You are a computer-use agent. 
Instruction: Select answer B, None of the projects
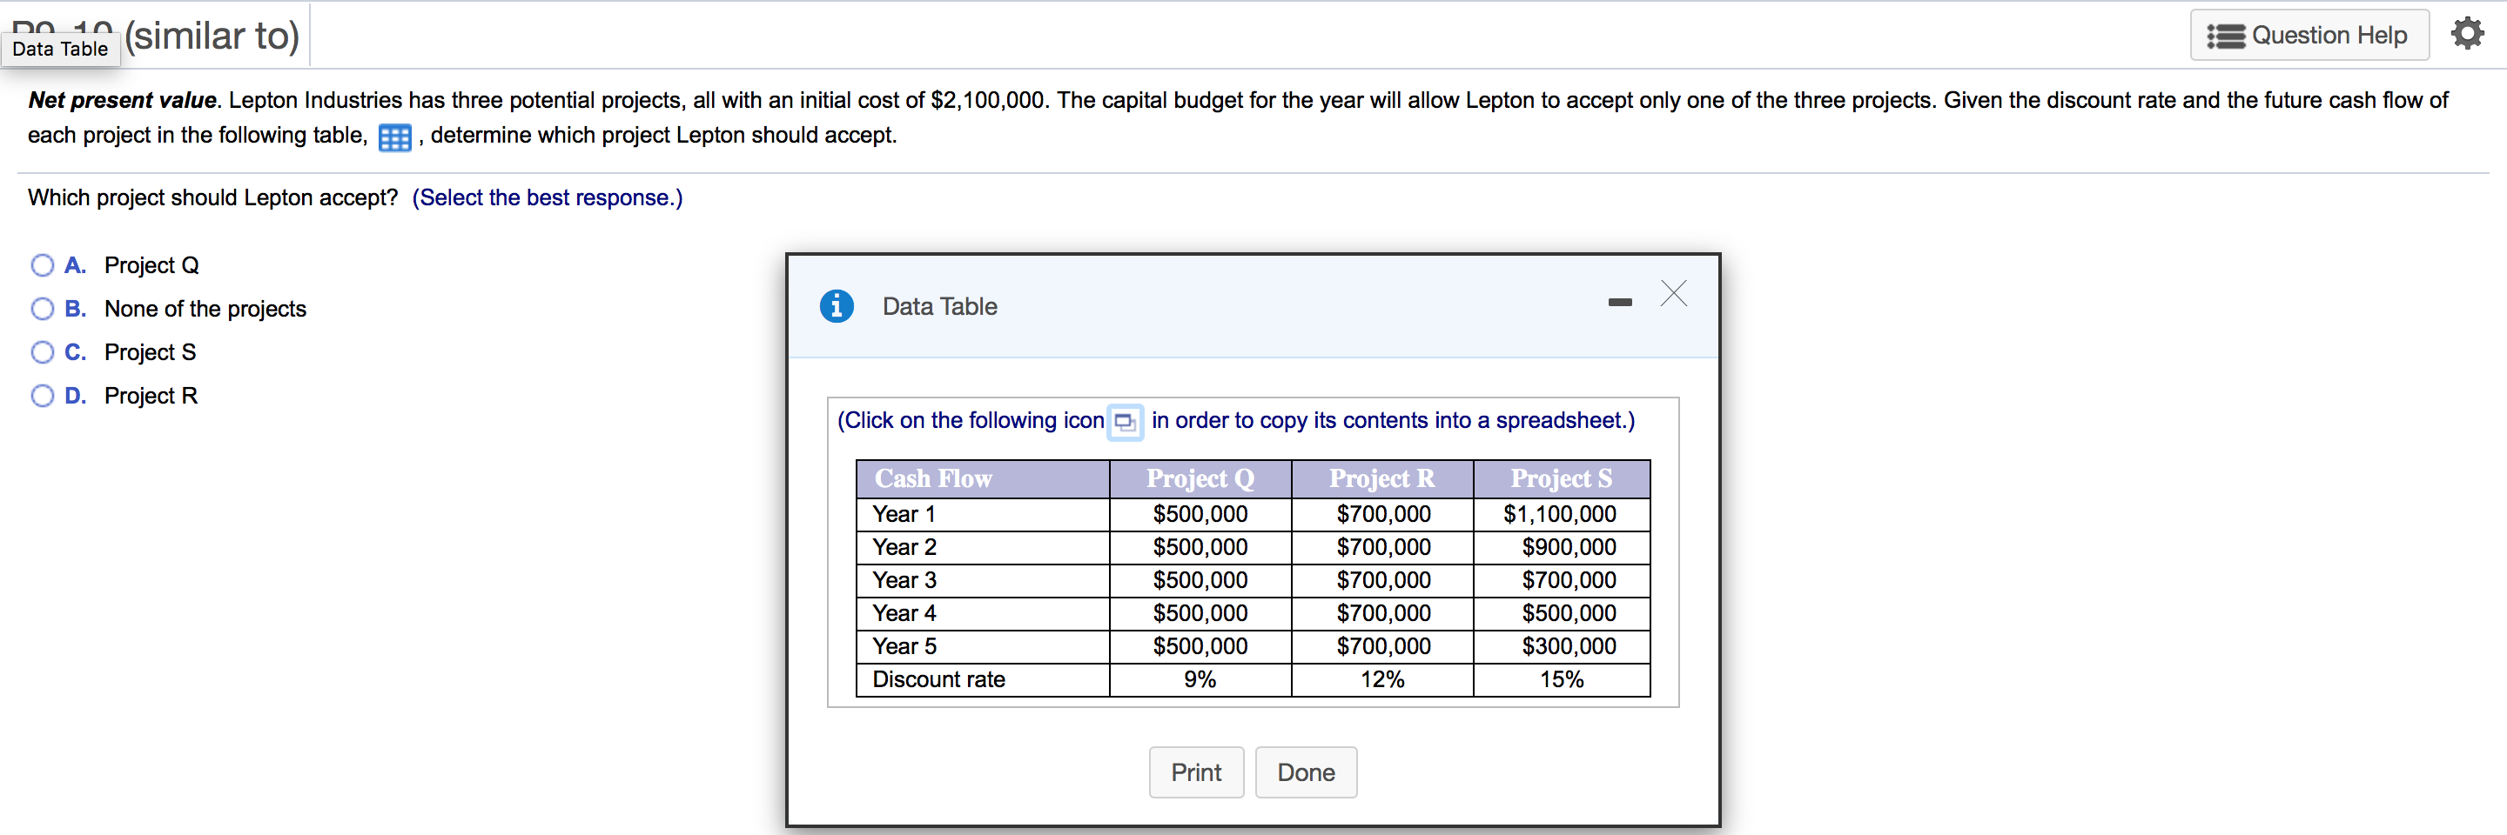[x=42, y=308]
